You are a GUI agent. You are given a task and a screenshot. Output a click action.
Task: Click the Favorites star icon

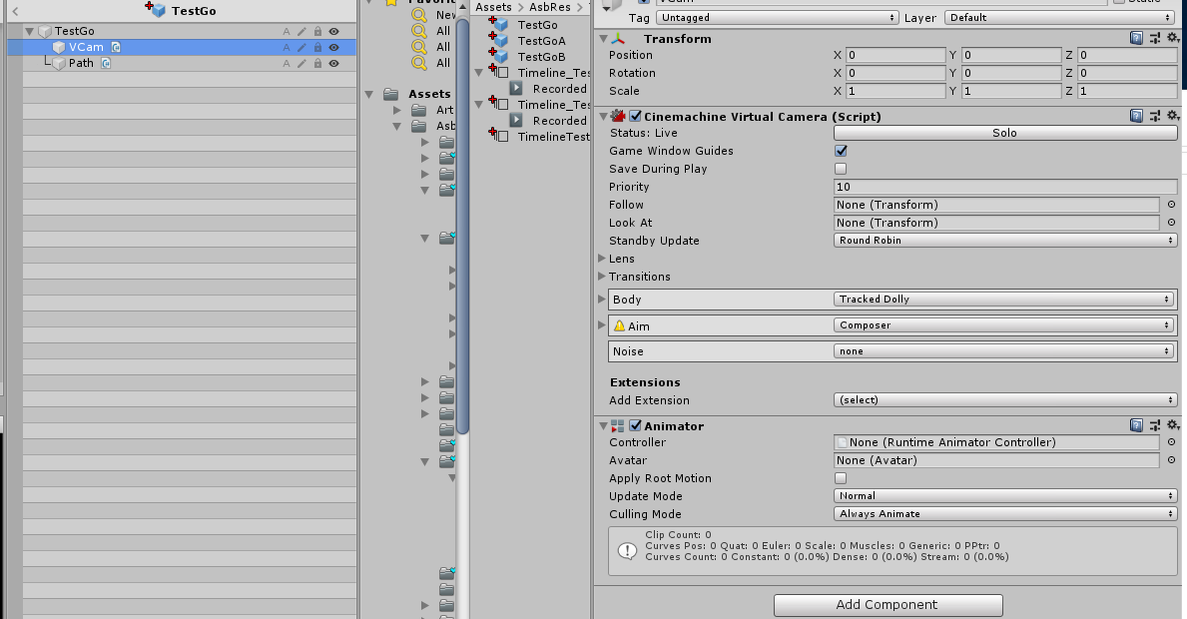tap(388, 2)
